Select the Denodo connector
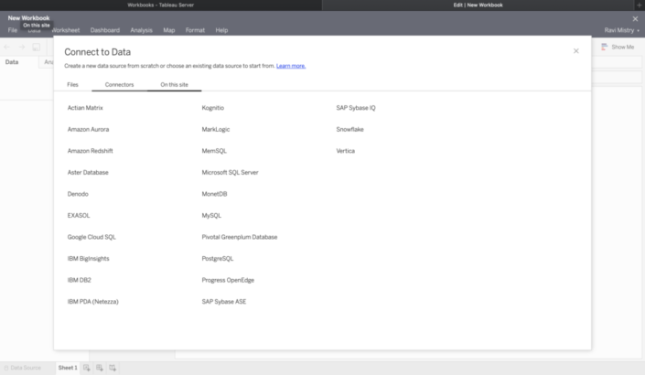Viewport: 645px width, 375px height. (x=78, y=194)
